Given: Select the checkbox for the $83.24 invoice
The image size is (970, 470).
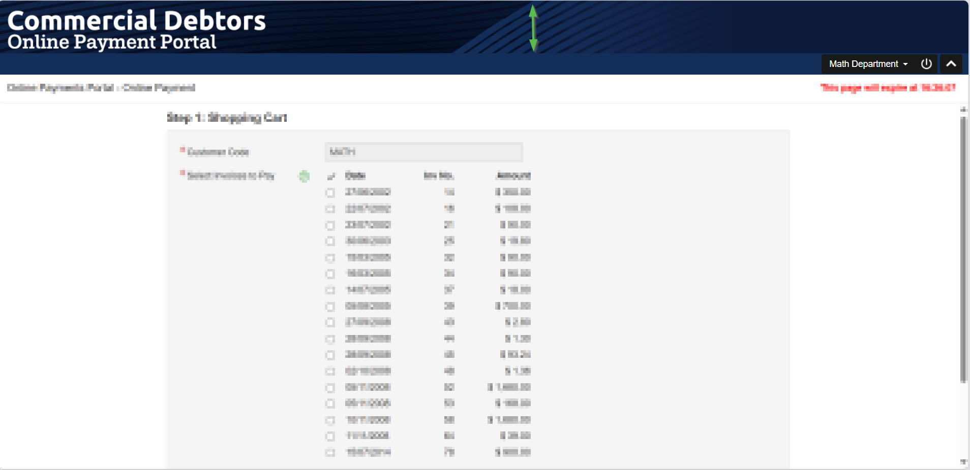Looking at the screenshot, I should pos(330,355).
